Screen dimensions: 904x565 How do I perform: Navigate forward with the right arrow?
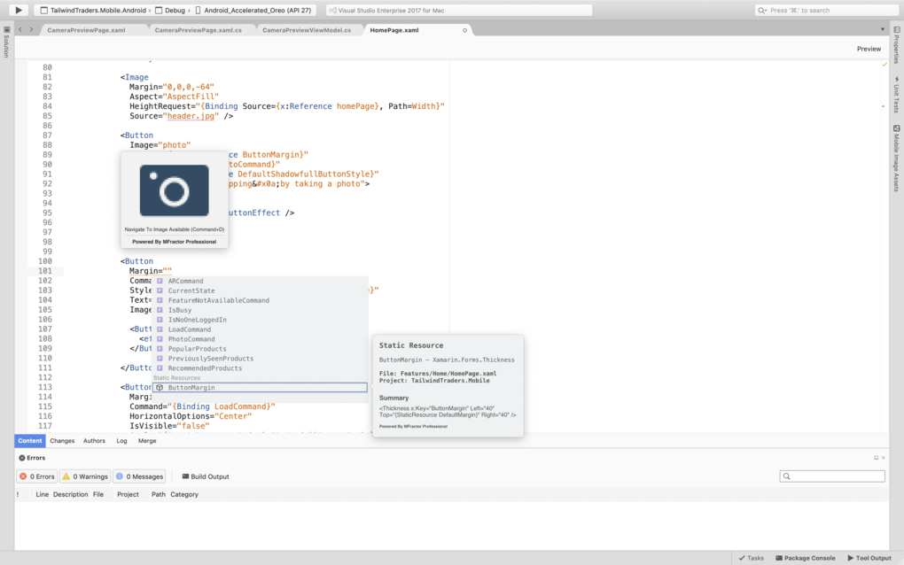(31, 29)
